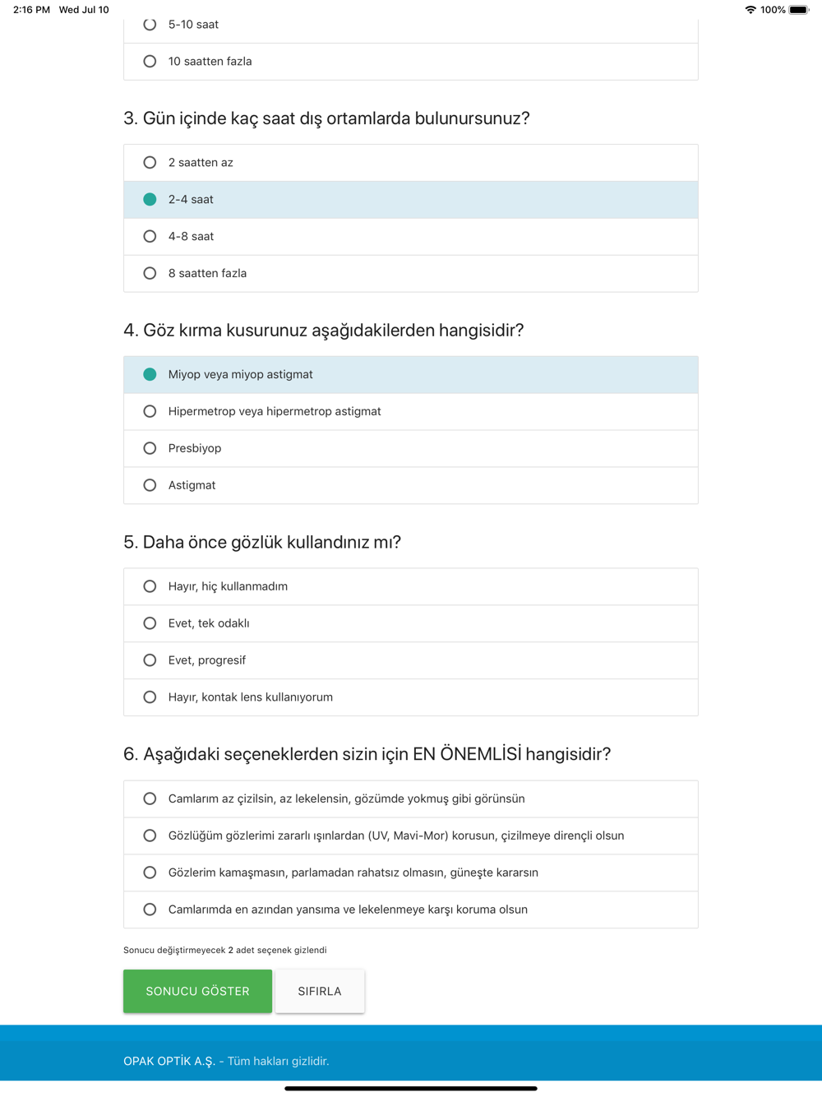Choose 'Camlarım az çizilsin' priority option

pyautogui.click(x=150, y=798)
